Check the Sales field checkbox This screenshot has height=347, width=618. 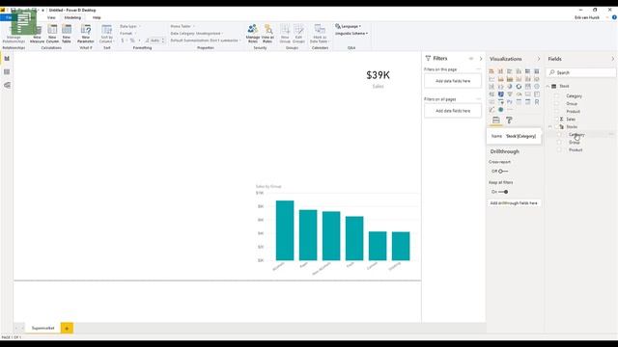point(557,120)
